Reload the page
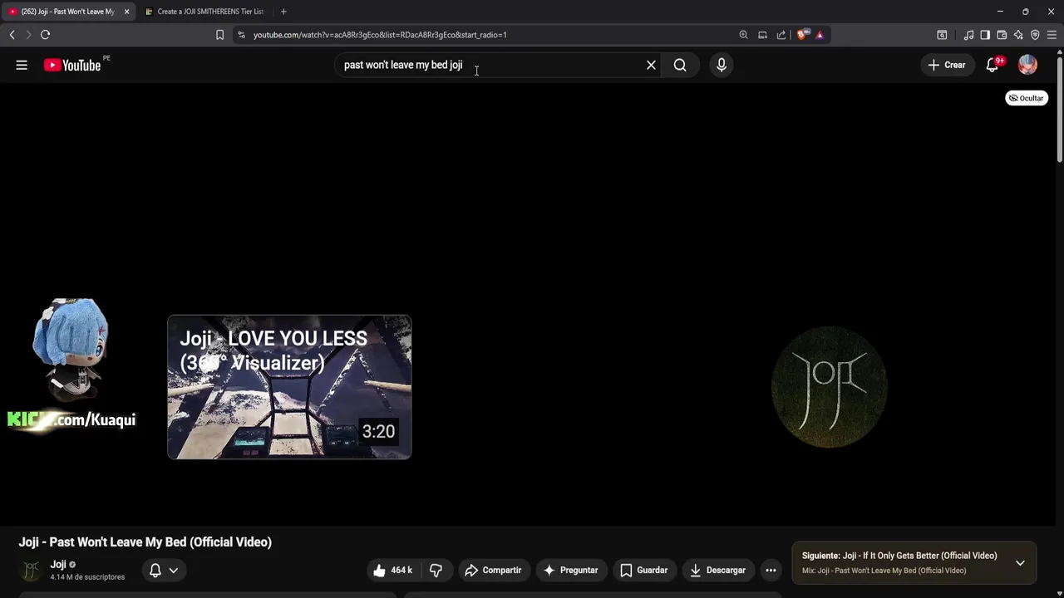1064x598 pixels. [46, 35]
